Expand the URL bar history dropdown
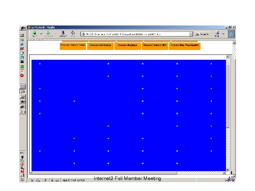The image size is (255, 191). point(191,34)
